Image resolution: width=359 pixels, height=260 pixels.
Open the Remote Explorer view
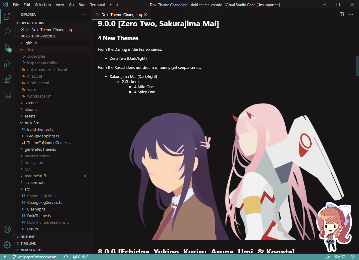(7, 95)
